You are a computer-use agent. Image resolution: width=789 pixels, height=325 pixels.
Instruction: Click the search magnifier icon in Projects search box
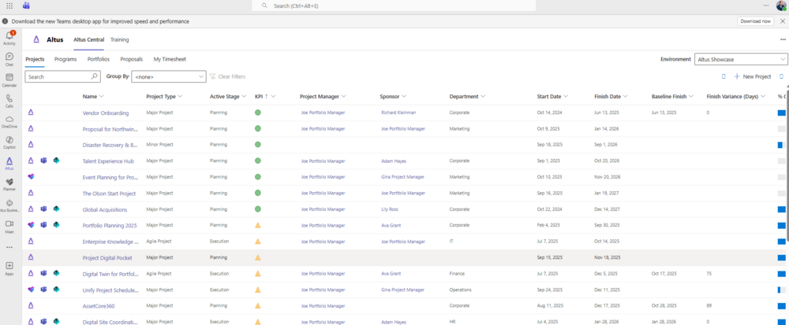pos(95,77)
